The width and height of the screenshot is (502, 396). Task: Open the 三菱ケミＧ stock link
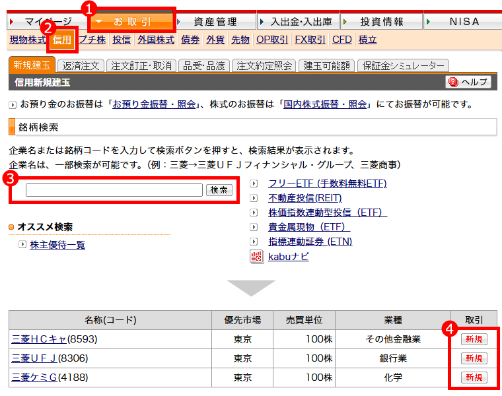[x=34, y=378]
